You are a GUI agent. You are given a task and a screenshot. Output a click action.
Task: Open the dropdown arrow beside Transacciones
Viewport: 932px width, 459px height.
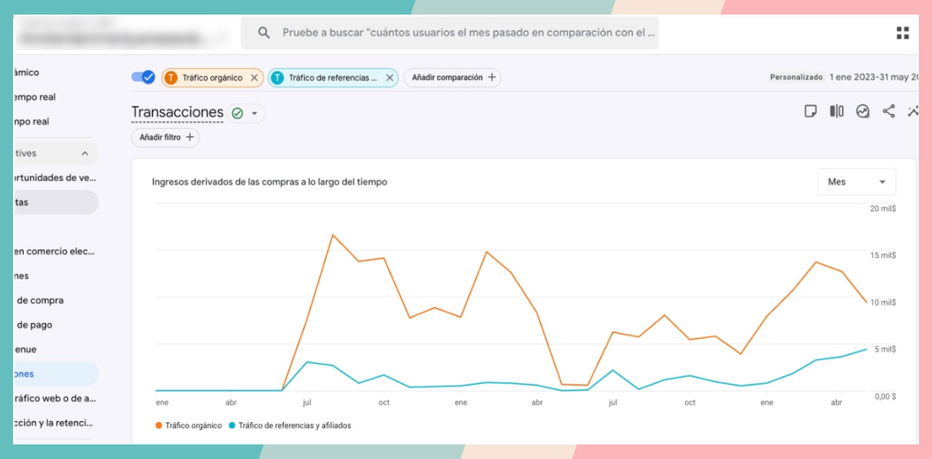coord(255,114)
